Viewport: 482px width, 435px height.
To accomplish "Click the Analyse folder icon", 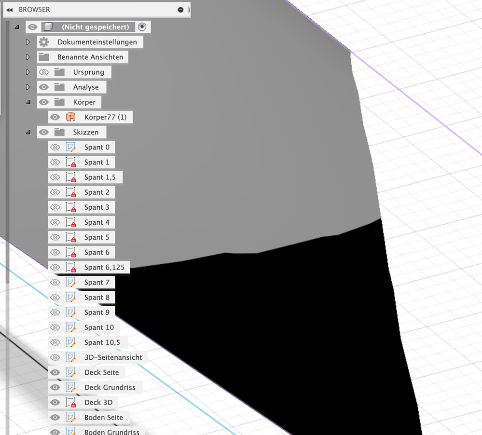I will [x=59, y=87].
